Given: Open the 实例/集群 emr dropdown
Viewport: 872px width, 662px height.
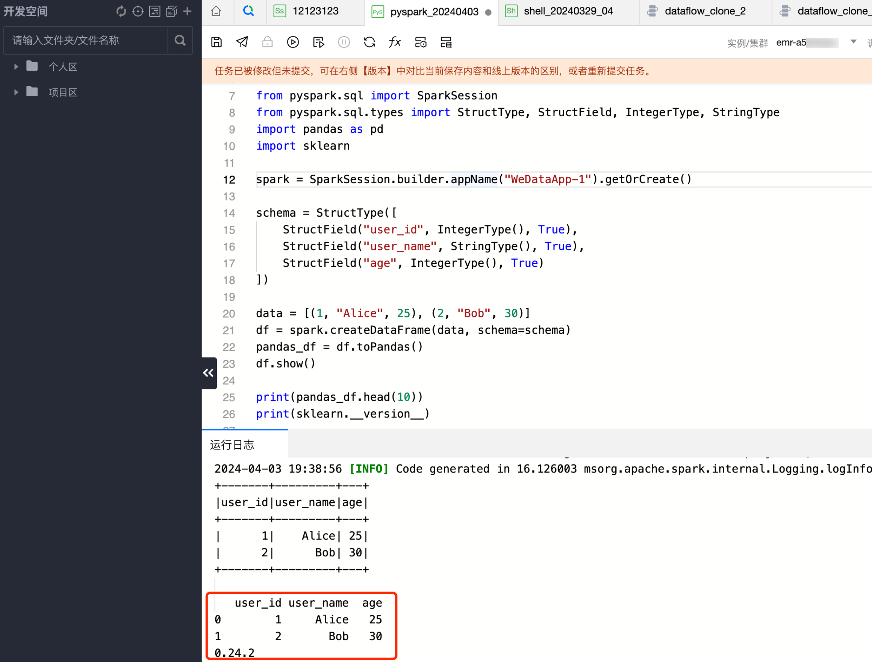Looking at the screenshot, I should (x=853, y=42).
